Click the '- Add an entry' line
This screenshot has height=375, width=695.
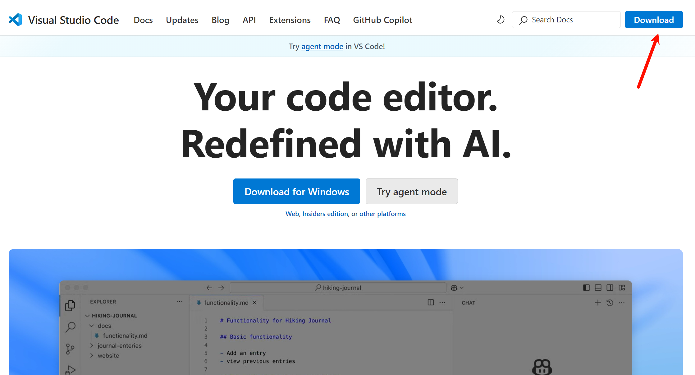click(x=243, y=353)
